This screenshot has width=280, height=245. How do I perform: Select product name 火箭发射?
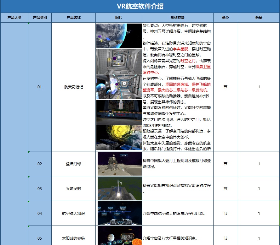point(74,188)
